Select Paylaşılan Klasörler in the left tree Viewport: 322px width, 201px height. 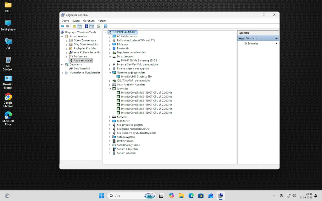point(85,48)
